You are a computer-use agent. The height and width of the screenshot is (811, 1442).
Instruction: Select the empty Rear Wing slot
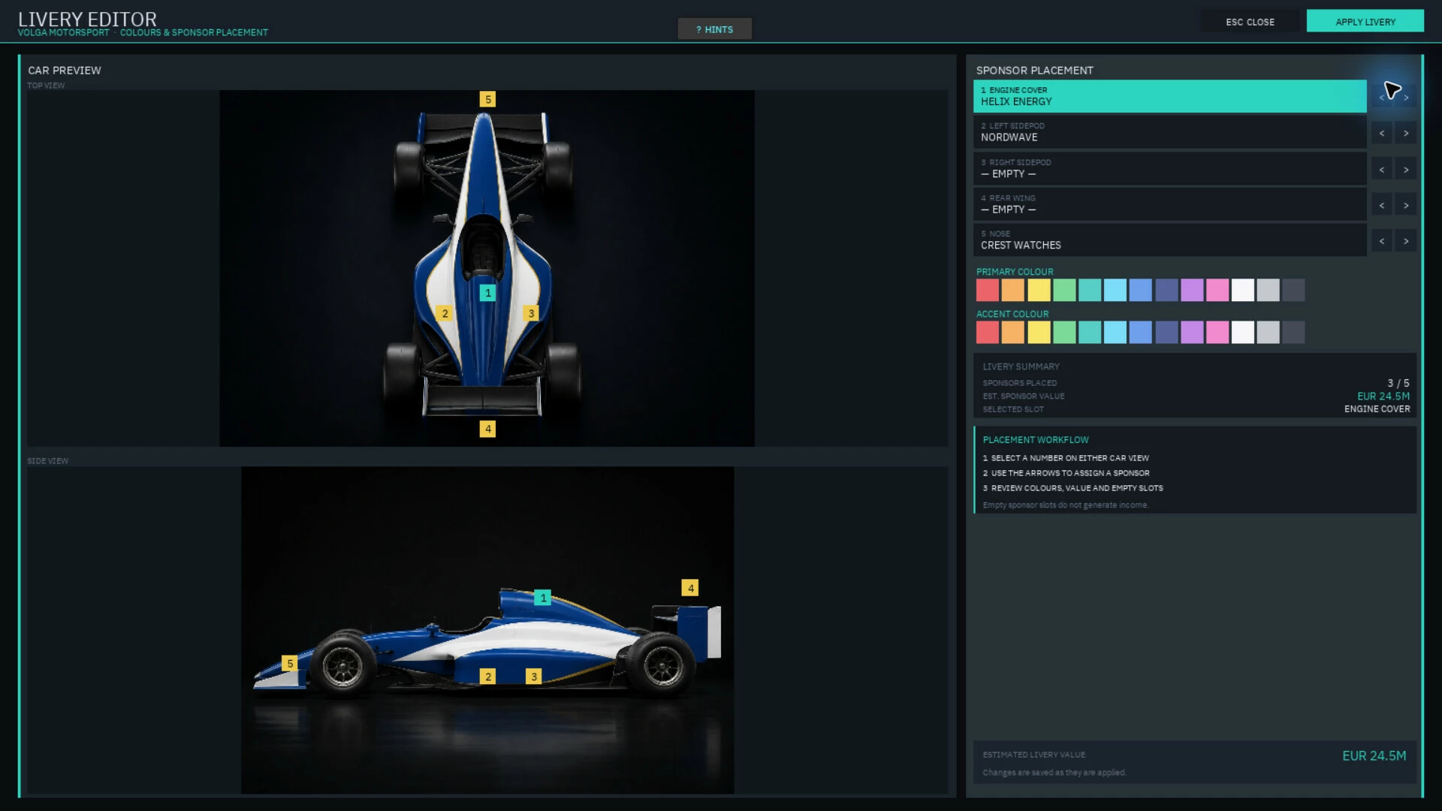coord(1169,204)
